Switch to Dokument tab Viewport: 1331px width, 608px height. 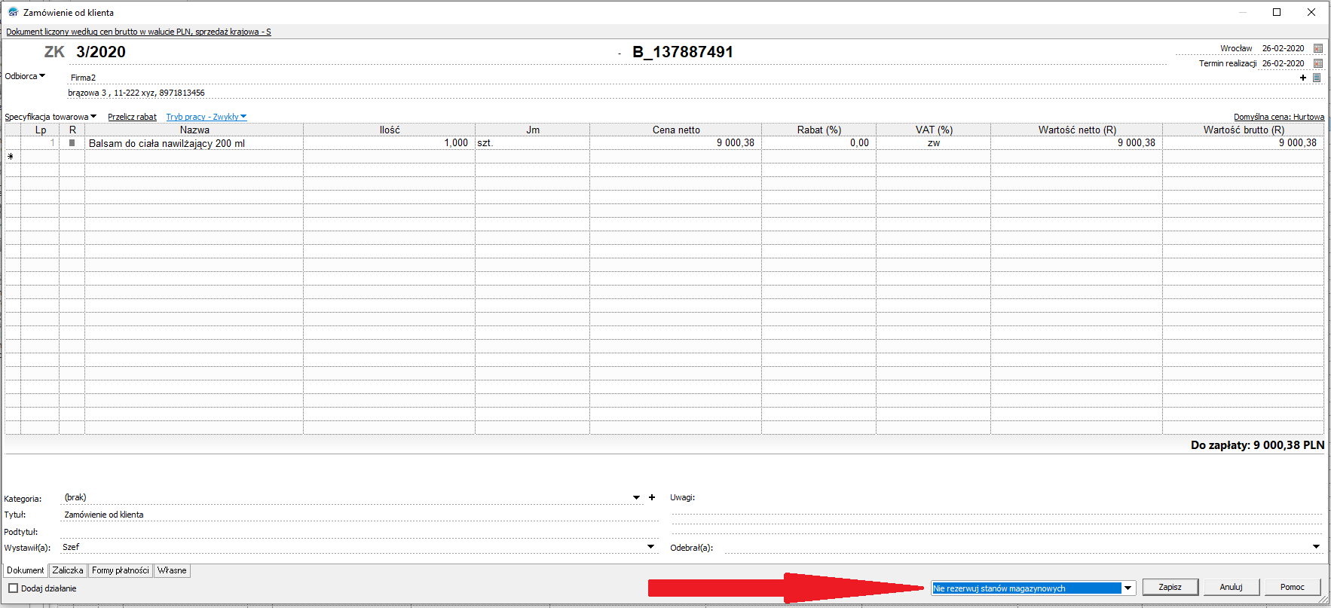click(x=26, y=570)
